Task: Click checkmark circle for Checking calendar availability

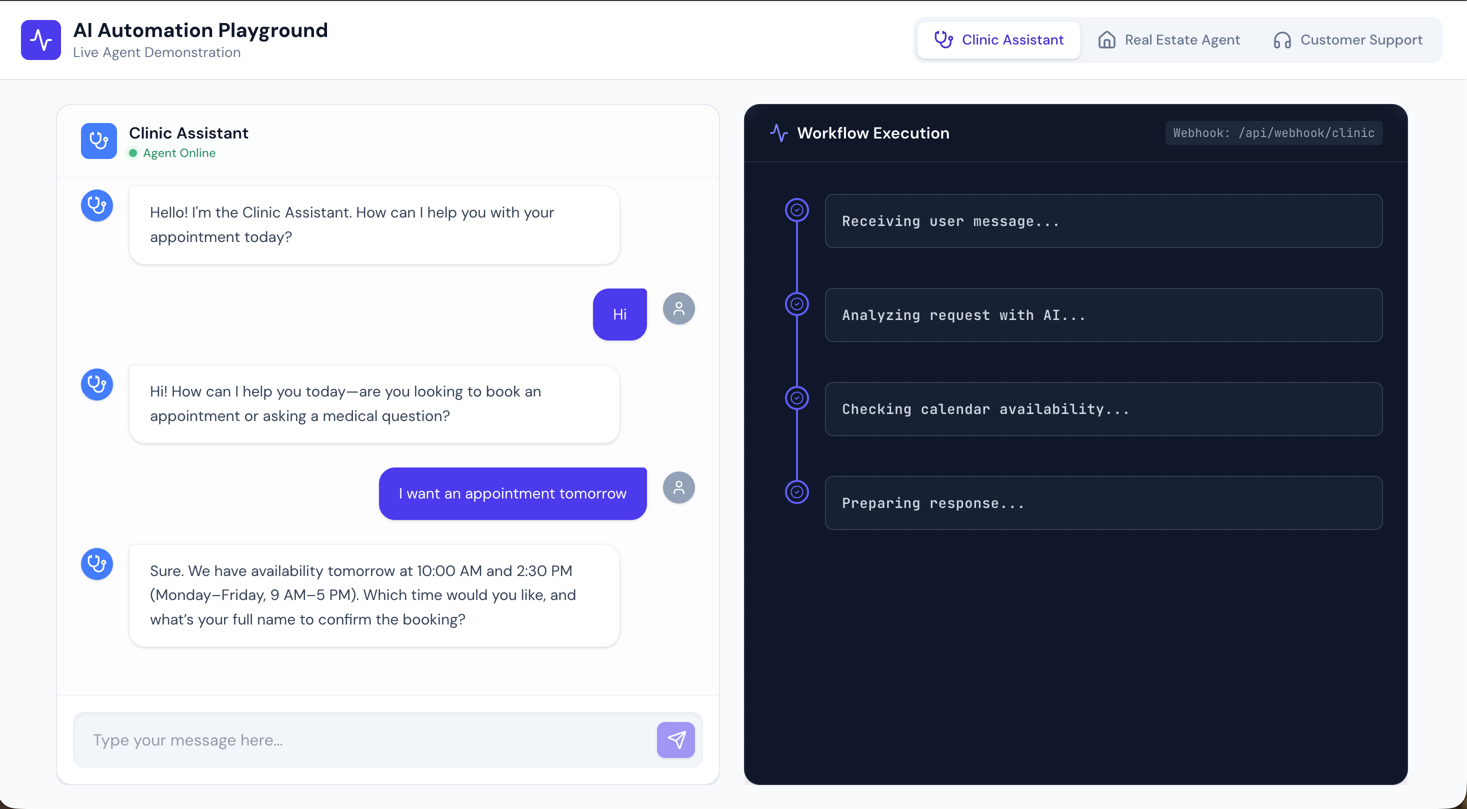Action: click(796, 398)
